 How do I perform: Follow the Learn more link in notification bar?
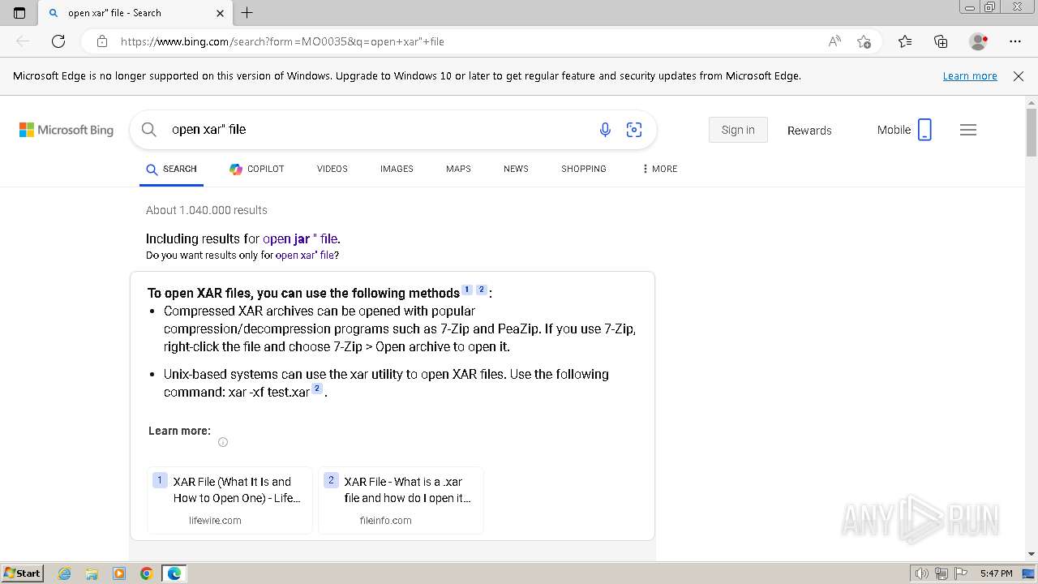(x=970, y=75)
